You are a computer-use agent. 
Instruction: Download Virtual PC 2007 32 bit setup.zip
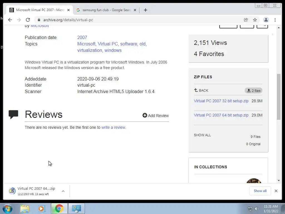[221, 101]
